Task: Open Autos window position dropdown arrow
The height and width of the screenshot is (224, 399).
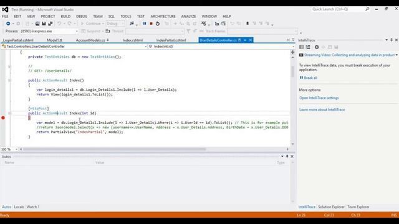Action: [282, 156]
